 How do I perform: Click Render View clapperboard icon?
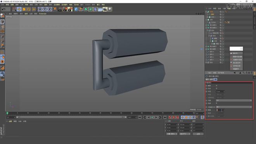60,9
